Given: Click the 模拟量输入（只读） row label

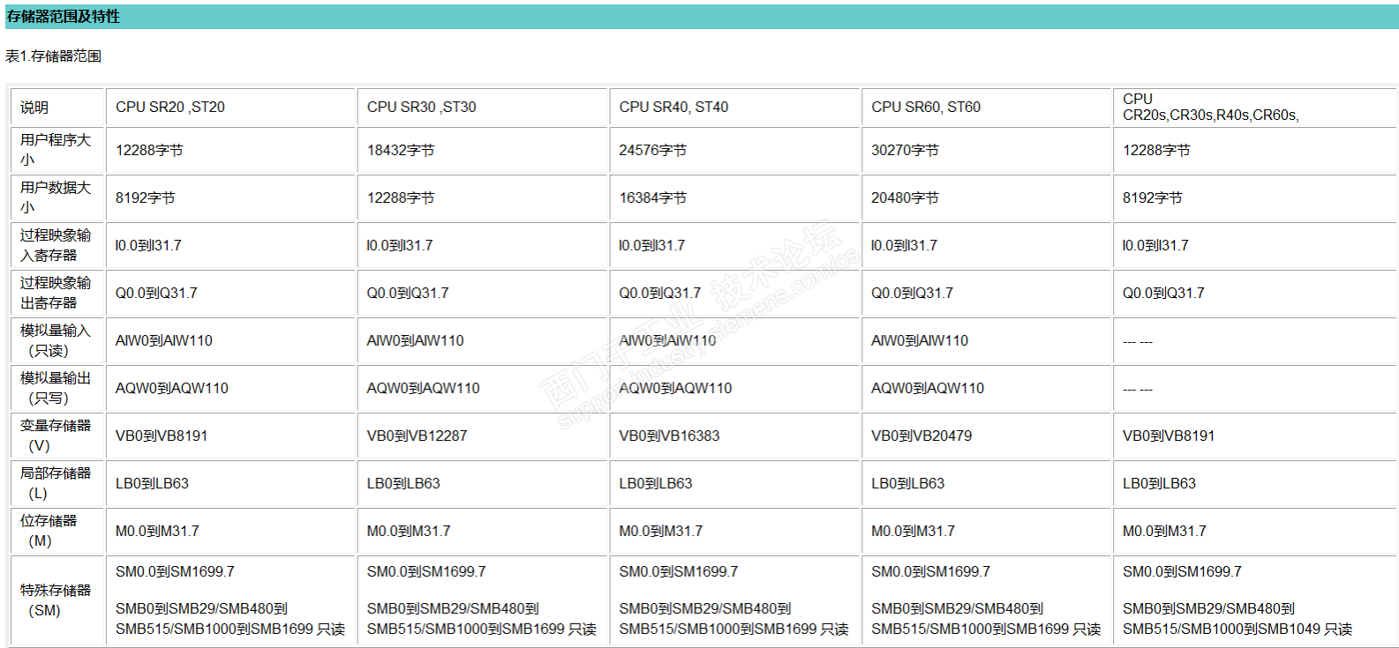Looking at the screenshot, I should pos(56,340).
